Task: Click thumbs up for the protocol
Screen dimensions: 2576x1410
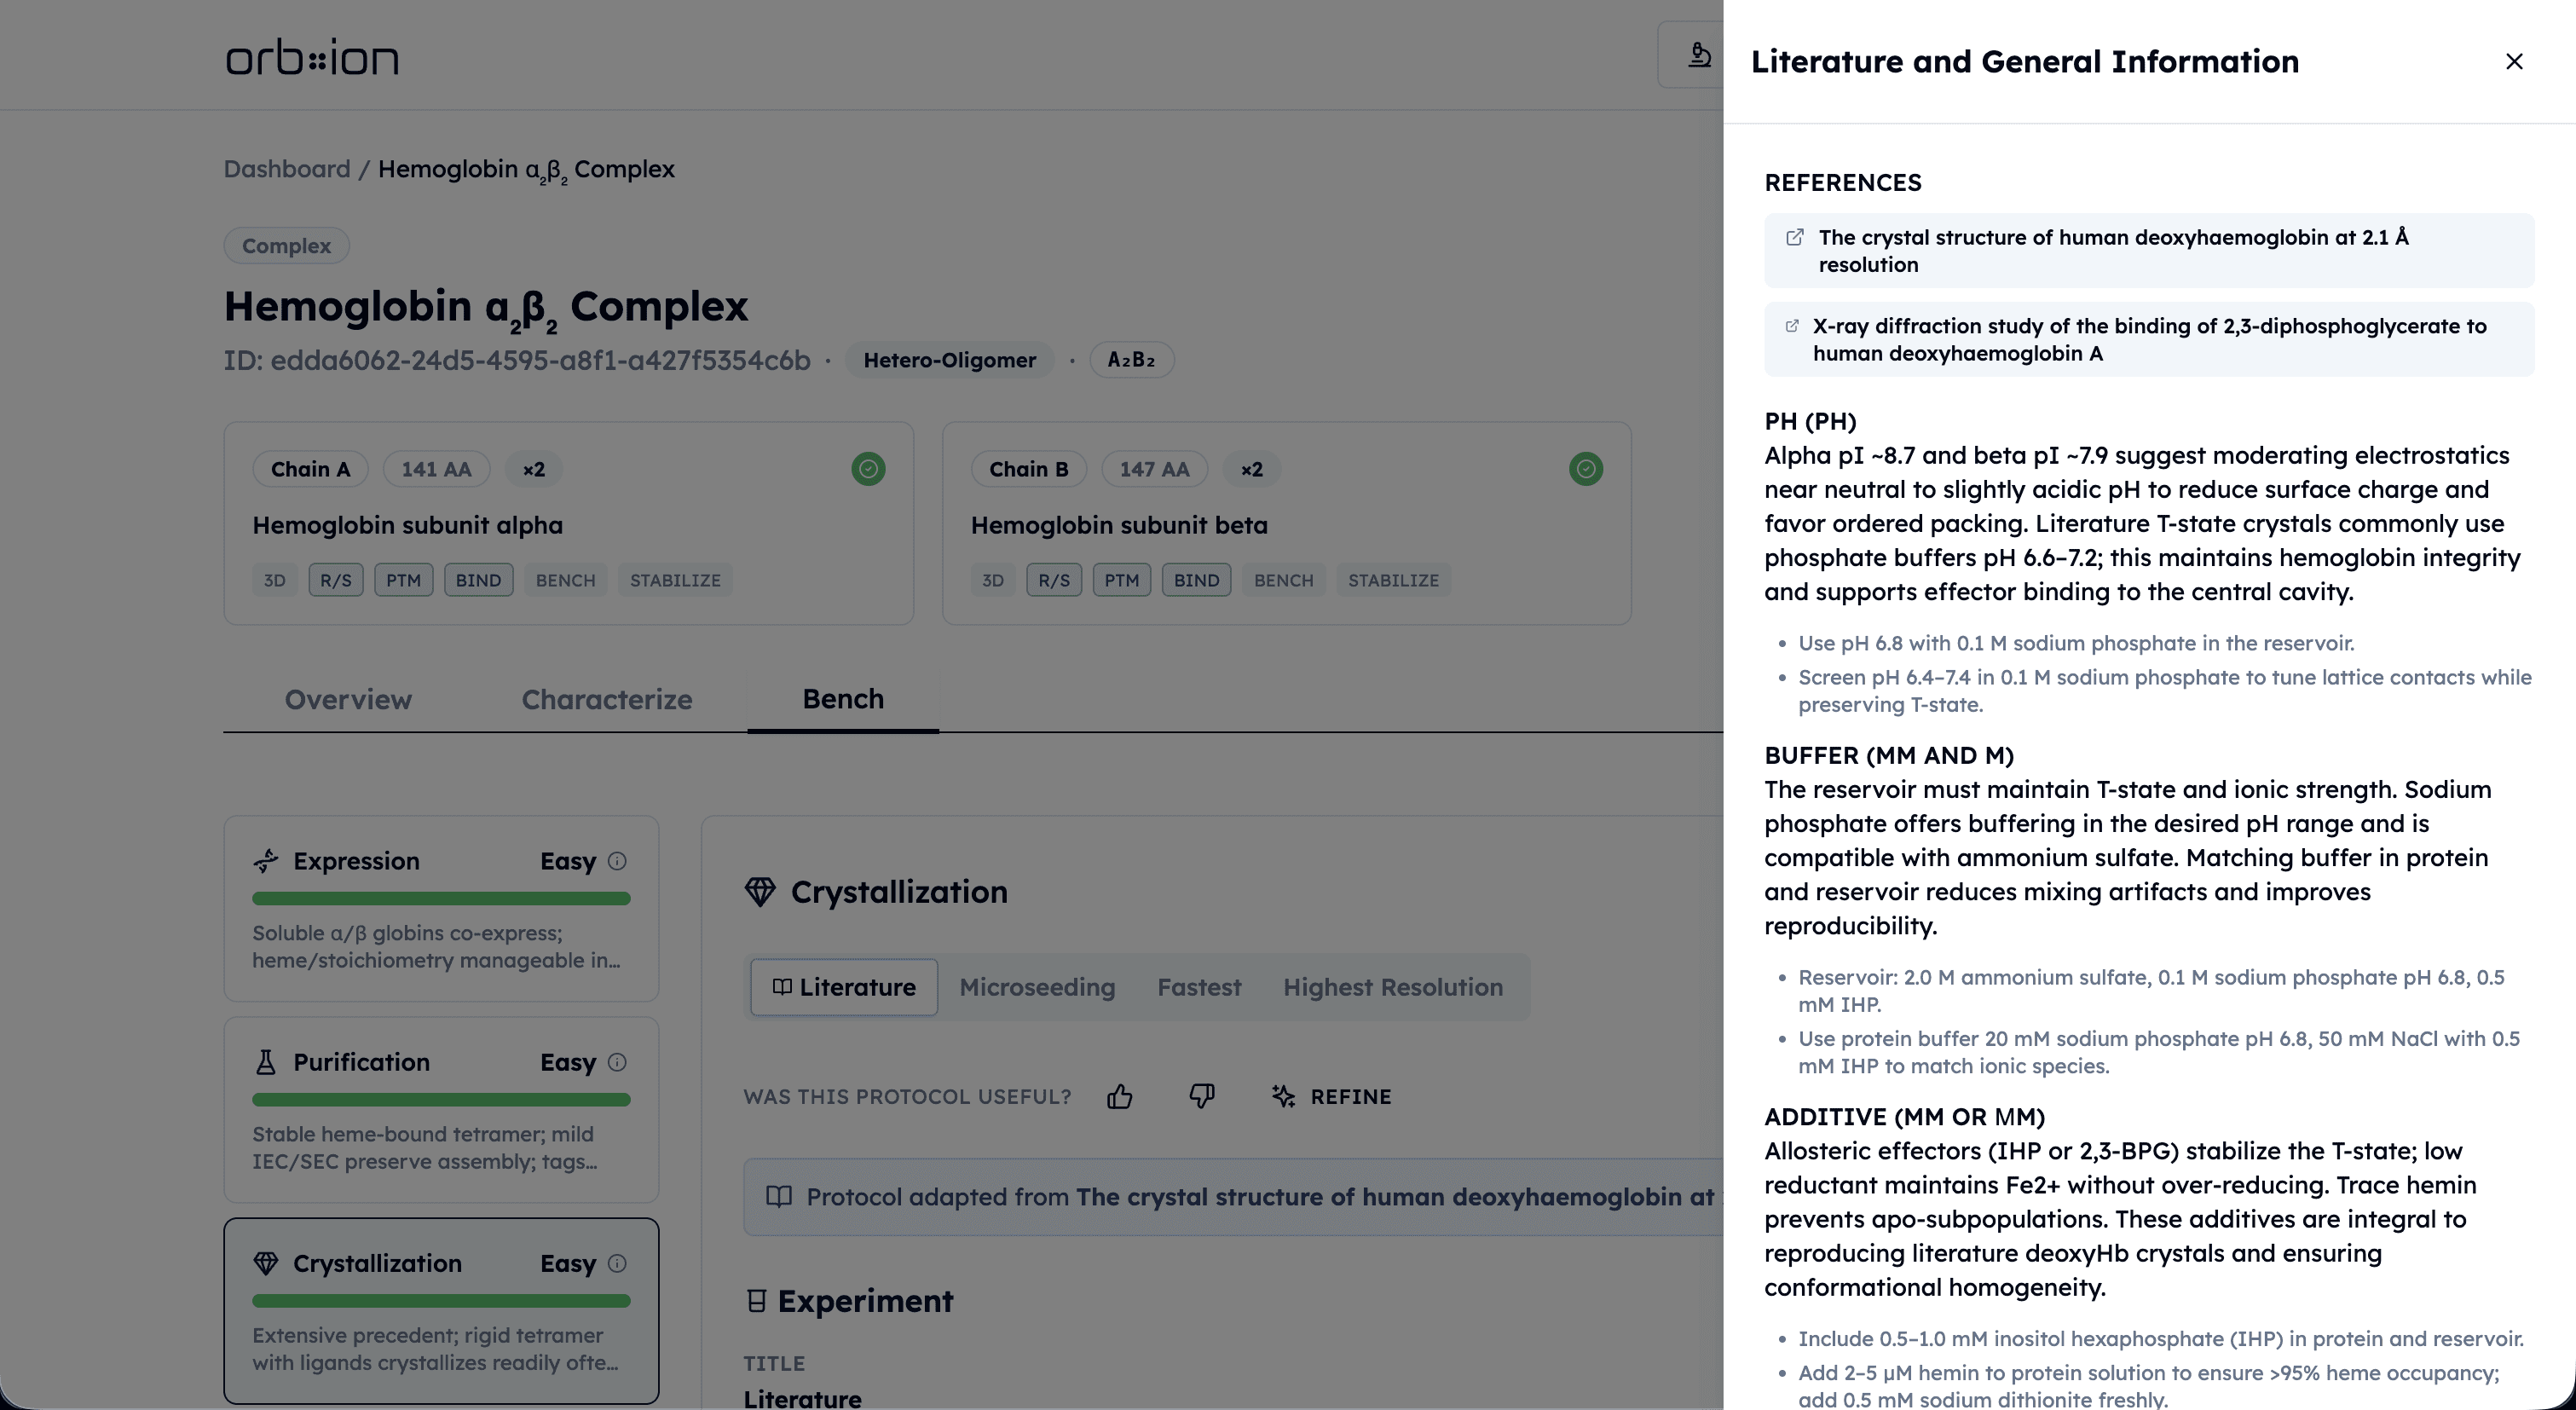Action: [x=1119, y=1097]
